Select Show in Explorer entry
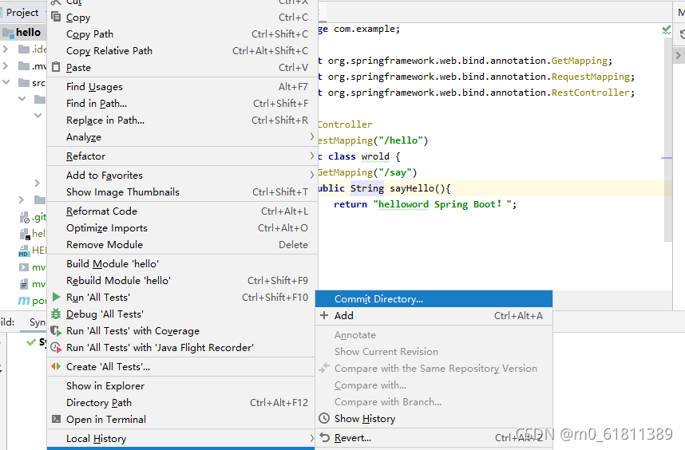This screenshot has height=450, width=685. tap(182, 386)
